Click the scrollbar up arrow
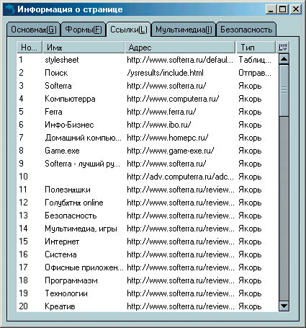 [x=284, y=59]
